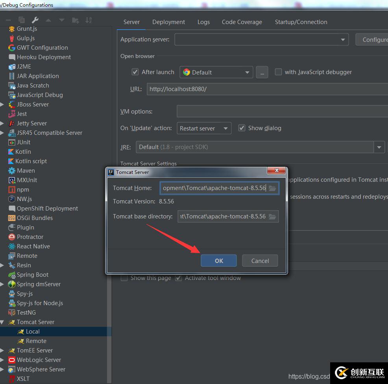Toggle the Show dialog checkbox
The image size is (388, 384).
click(242, 128)
